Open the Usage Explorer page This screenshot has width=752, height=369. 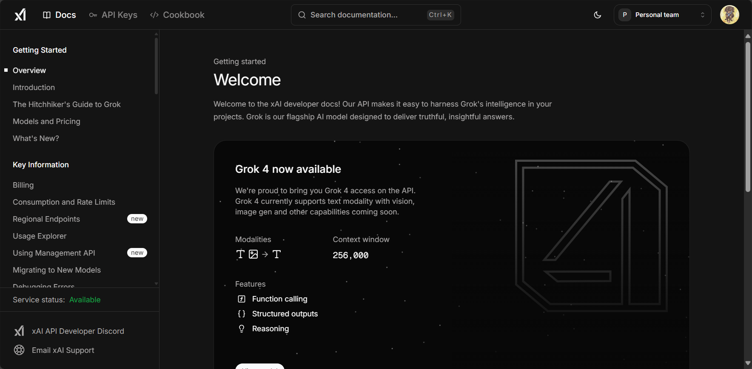pyautogui.click(x=40, y=236)
